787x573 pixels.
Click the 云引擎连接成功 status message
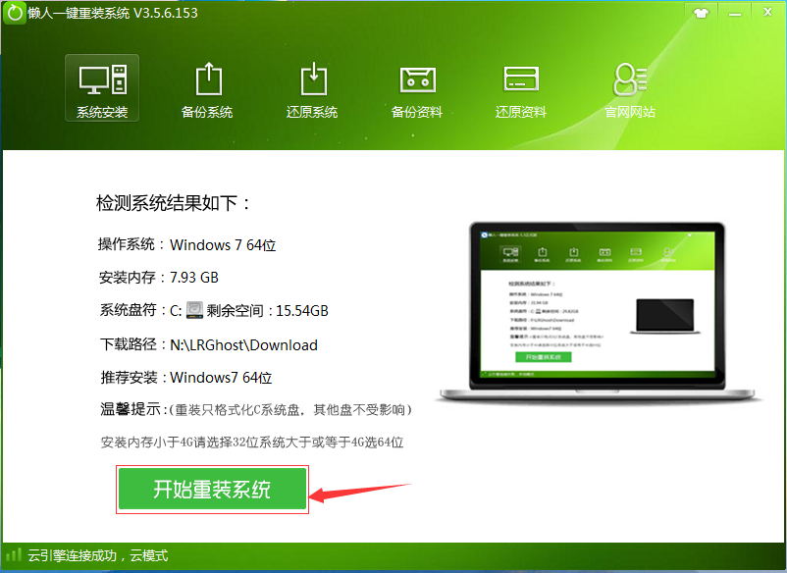tap(98, 555)
